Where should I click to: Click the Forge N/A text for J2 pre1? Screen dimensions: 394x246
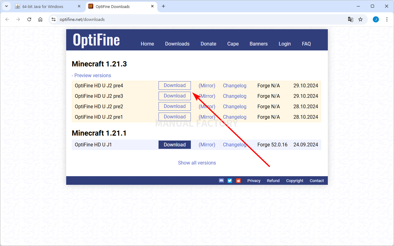click(269, 117)
